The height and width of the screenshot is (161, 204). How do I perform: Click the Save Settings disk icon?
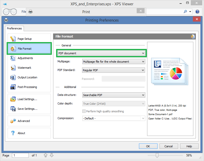click(13, 109)
